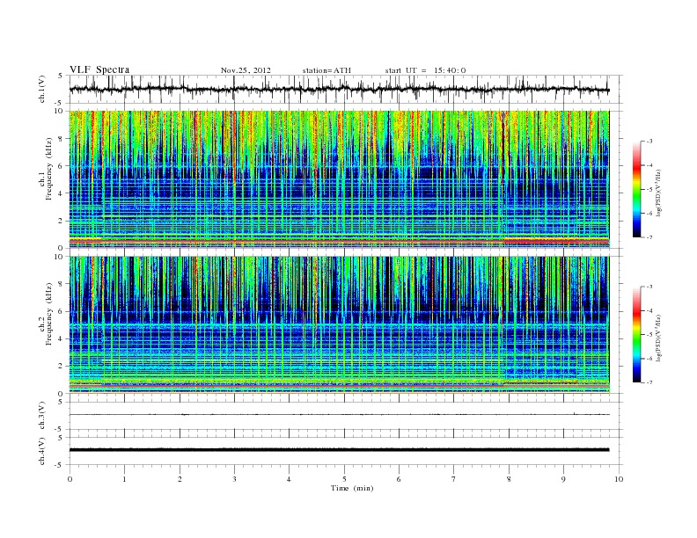Click the "4" tick on the time axis
Viewport: 697px width, 538px height.
[x=289, y=479]
